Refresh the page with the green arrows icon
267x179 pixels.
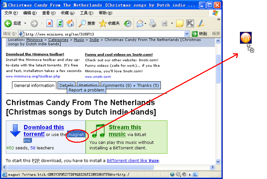(60, 23)
